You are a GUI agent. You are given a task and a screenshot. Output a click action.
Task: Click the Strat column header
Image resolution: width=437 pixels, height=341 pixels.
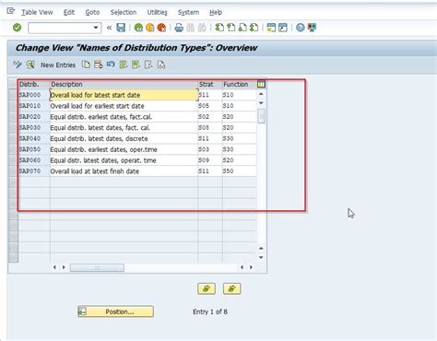210,84
